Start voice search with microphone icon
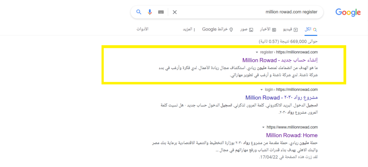Screen dimensions: 368x167 150,12
